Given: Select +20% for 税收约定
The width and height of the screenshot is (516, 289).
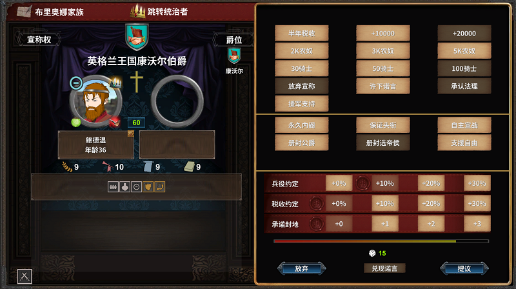Looking at the screenshot, I should point(431,203).
